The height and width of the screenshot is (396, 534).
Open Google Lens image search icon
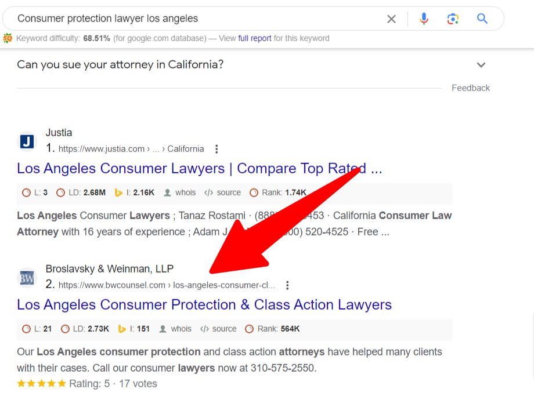pos(453,19)
